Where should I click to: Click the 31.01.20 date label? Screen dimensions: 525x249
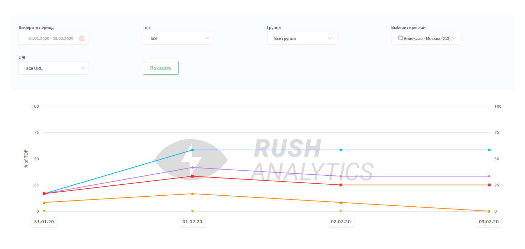[x=44, y=222]
